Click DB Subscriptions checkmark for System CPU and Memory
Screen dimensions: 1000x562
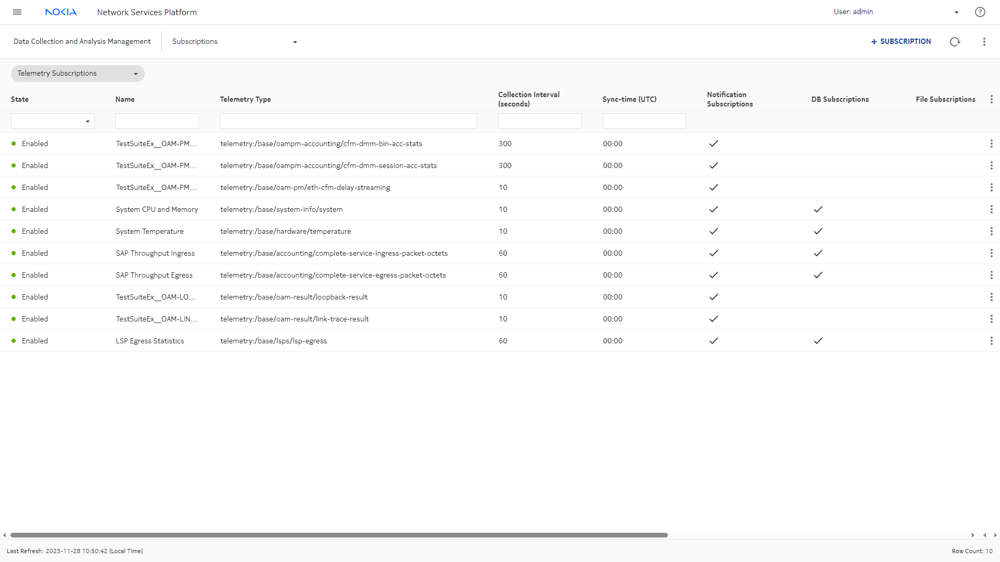click(818, 209)
